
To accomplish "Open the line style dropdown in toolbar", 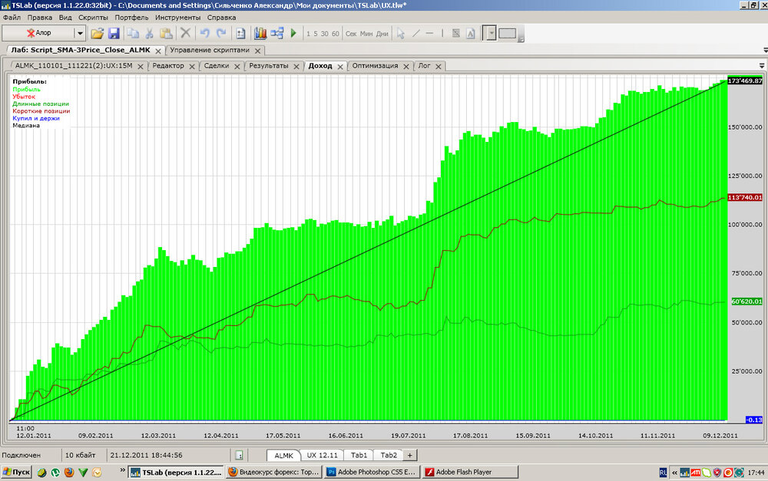I will tap(490, 34).
